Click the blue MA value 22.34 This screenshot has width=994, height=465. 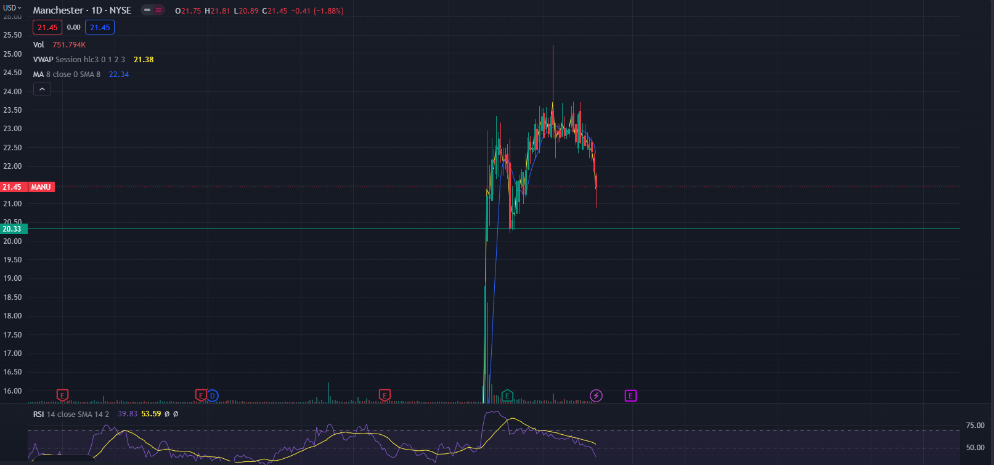(119, 75)
